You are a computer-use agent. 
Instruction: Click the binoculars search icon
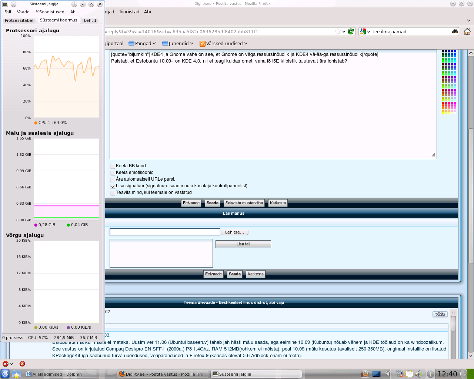click(x=455, y=31)
